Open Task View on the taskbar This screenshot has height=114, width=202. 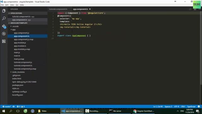click(x=18, y=111)
